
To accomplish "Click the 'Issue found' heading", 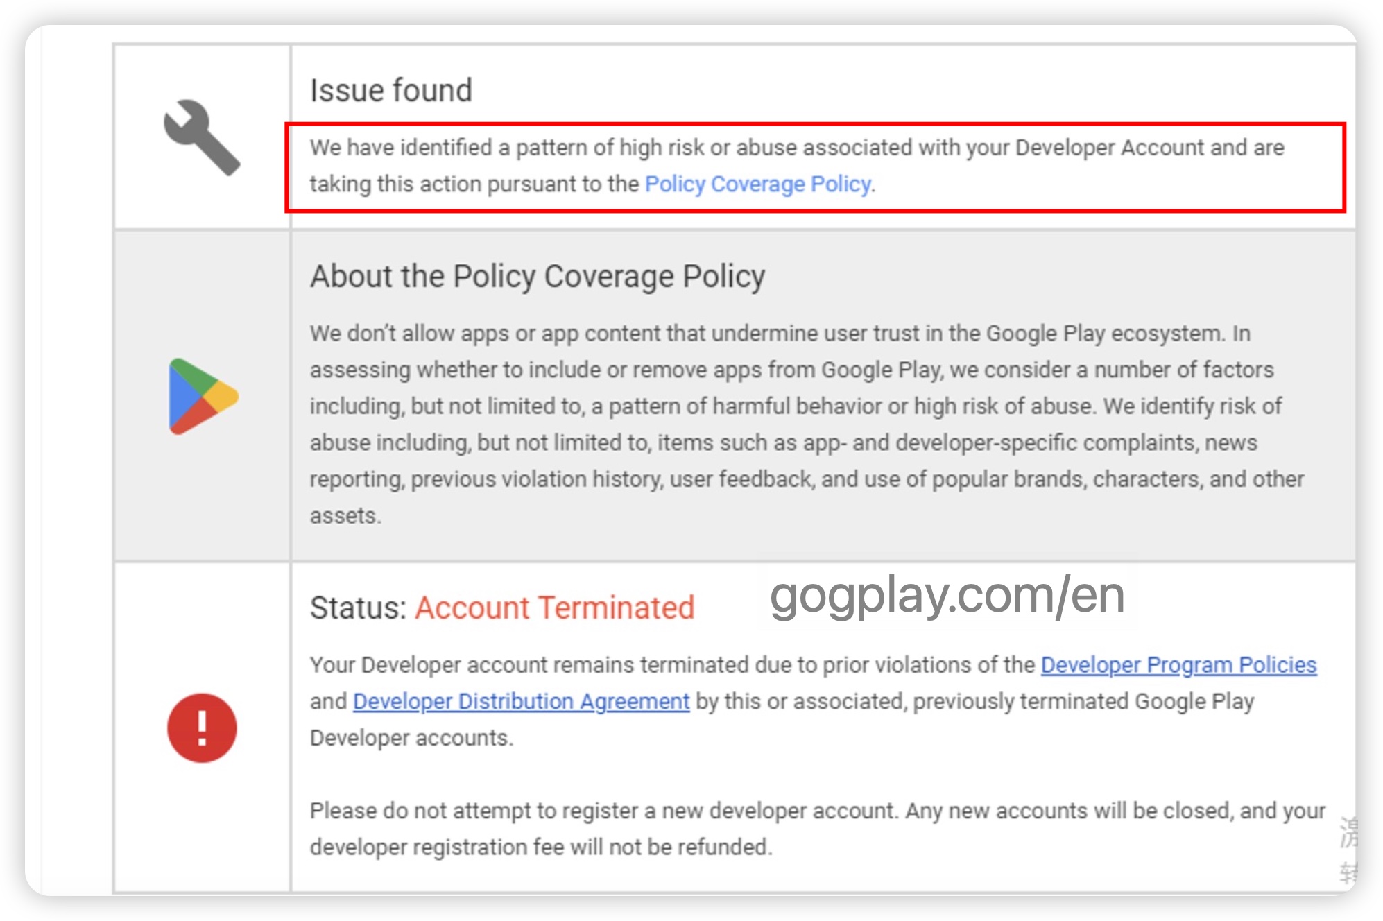I will (391, 91).
